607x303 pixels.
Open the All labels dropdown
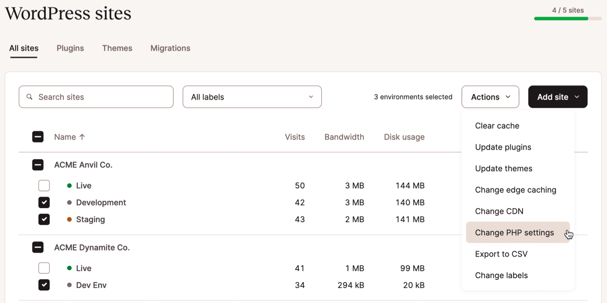click(252, 96)
